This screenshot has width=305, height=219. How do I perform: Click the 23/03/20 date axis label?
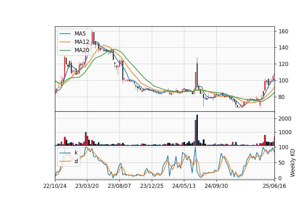tap(87, 186)
